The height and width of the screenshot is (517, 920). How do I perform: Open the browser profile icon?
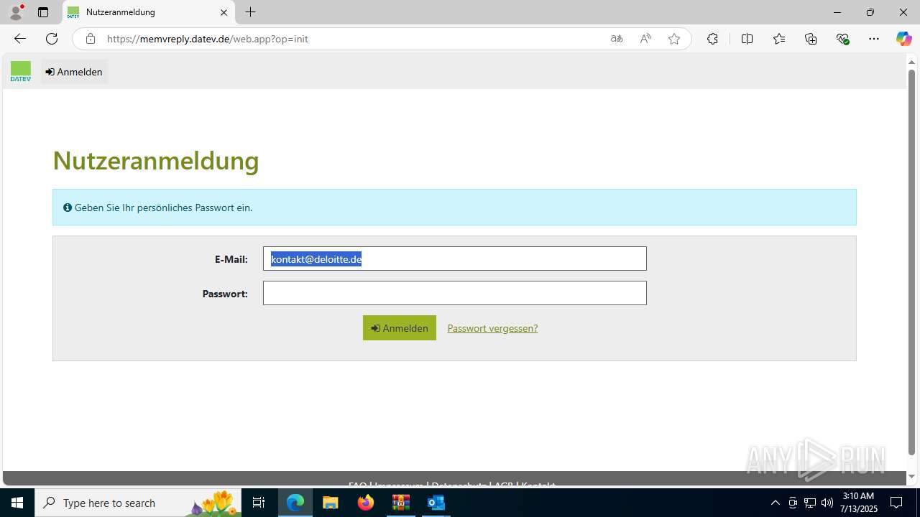[16, 12]
